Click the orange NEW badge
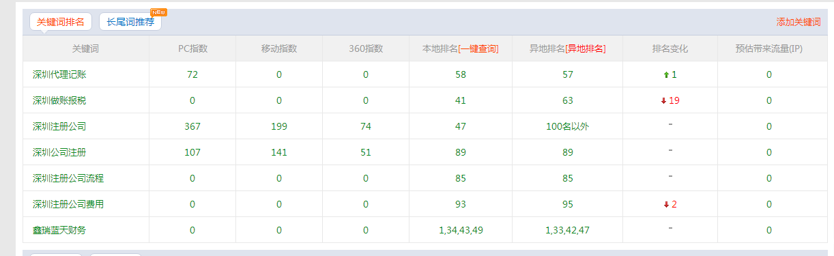The image size is (834, 256). pos(159,12)
